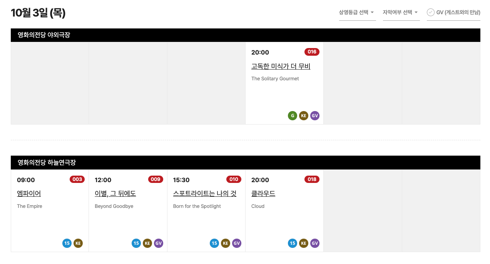The image size is (490, 264).
Task: Click the KE icon on Born for the Spotlight
Action: coord(226,243)
